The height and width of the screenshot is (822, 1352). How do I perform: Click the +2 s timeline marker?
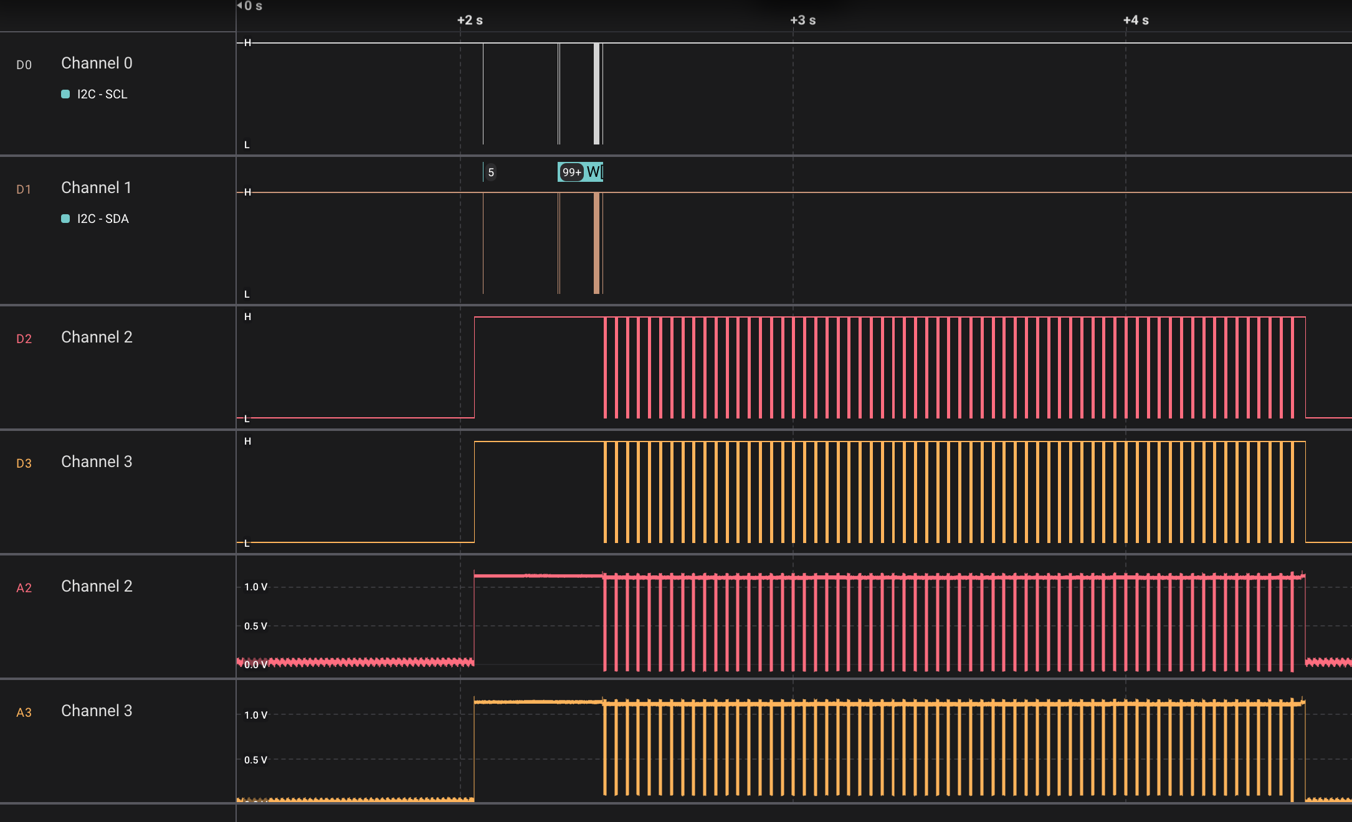tap(470, 20)
